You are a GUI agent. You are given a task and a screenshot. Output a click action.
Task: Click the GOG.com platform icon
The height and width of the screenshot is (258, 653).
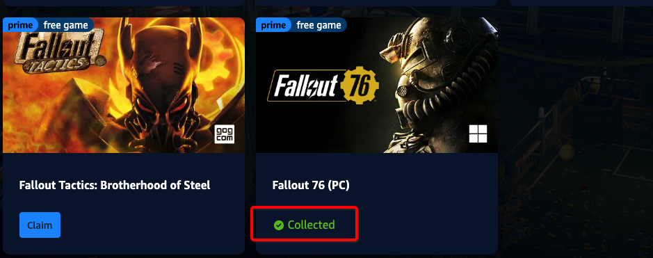tap(225, 134)
